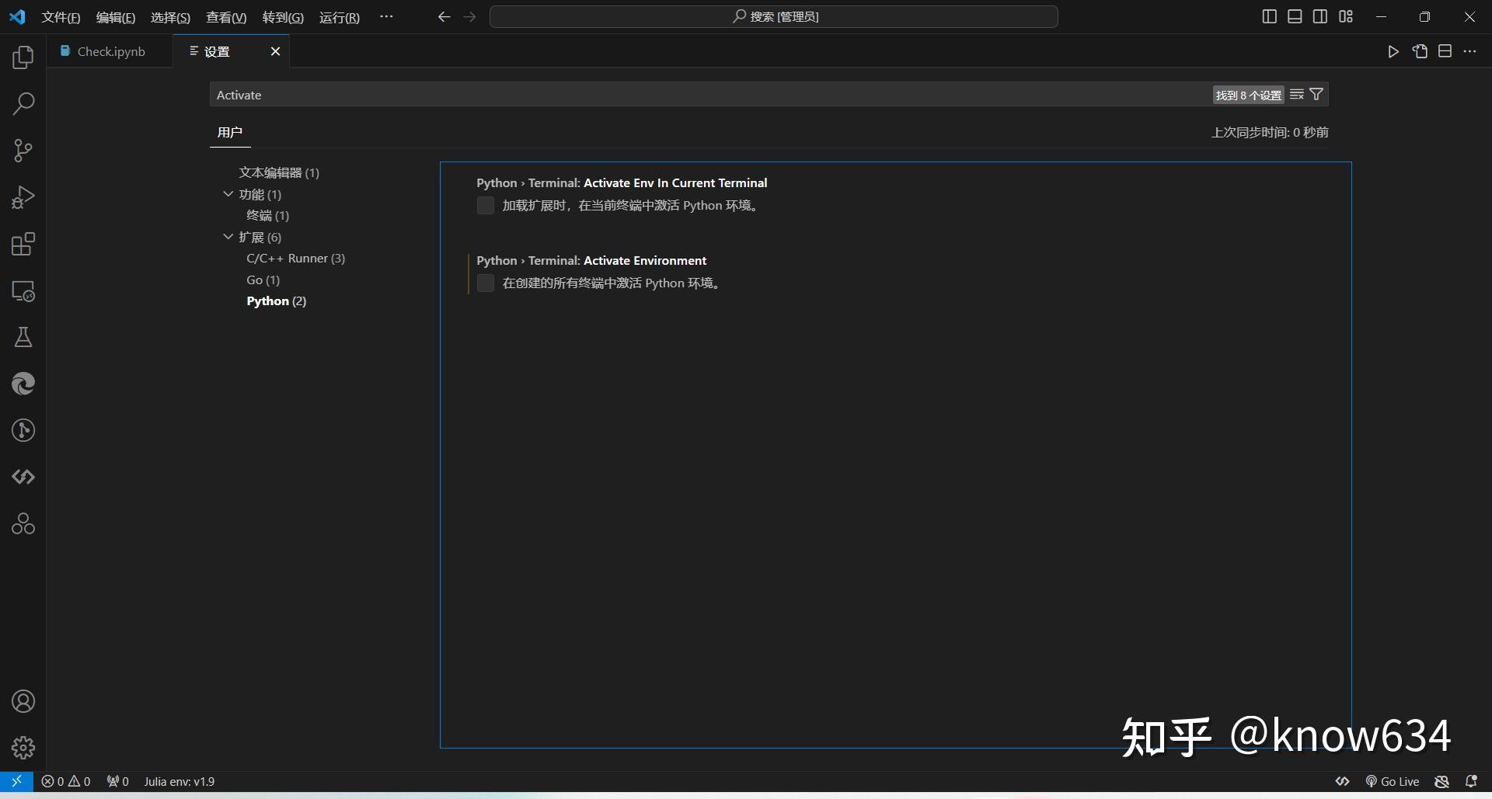Click the run triangle icon in editor toolbar
1492x799 pixels.
tap(1393, 51)
